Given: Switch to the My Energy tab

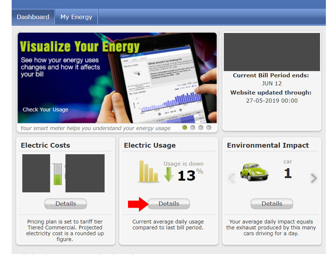Looking at the screenshot, I should (x=76, y=17).
